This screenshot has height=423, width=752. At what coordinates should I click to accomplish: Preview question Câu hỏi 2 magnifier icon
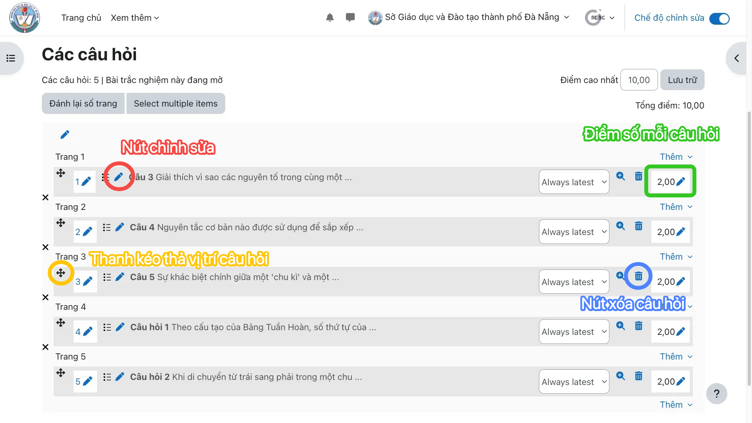[620, 376]
